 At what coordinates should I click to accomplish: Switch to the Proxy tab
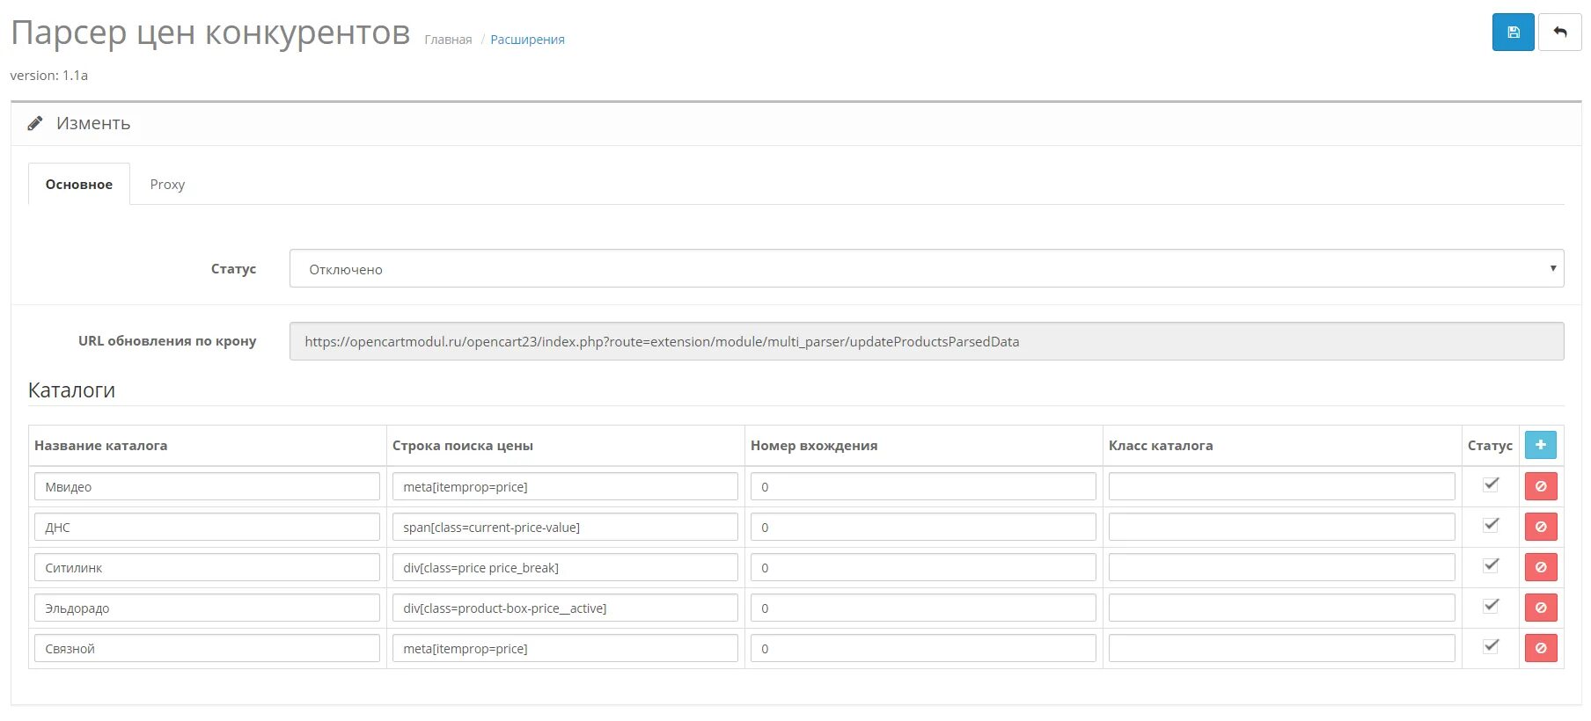(167, 184)
